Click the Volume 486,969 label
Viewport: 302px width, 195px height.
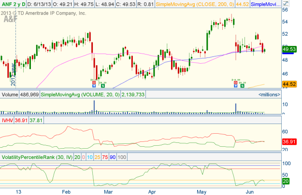[x=20, y=95]
